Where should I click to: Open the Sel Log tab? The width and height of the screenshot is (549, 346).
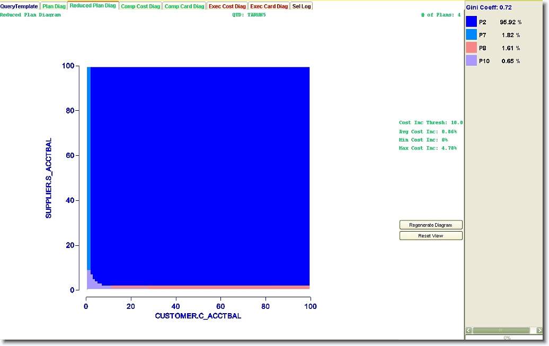[302, 6]
